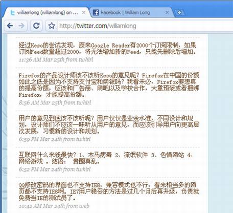The height and width of the screenshot is (213, 233).
Task: Close the Facebook William Long tab
Action: [167, 12]
